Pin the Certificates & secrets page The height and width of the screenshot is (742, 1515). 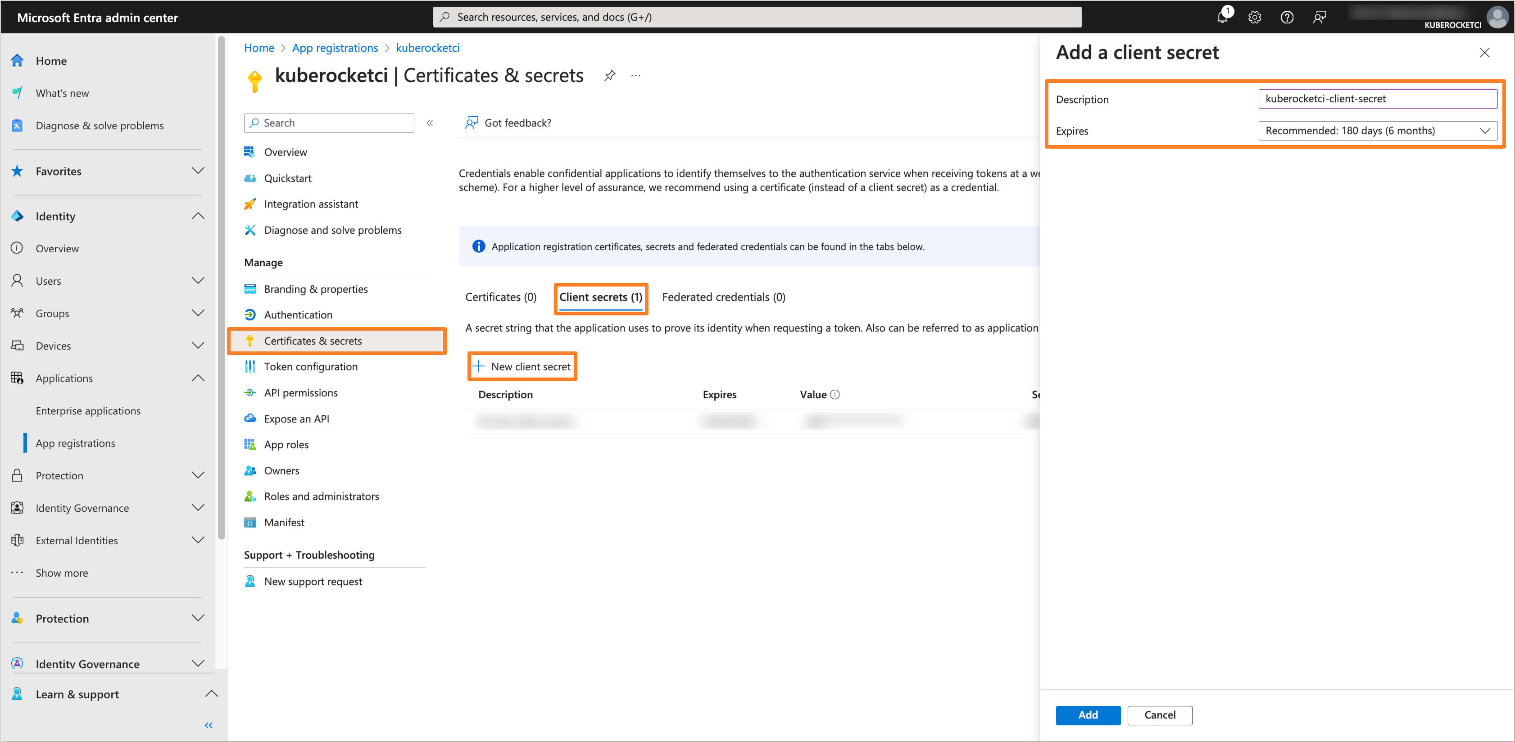click(x=610, y=75)
